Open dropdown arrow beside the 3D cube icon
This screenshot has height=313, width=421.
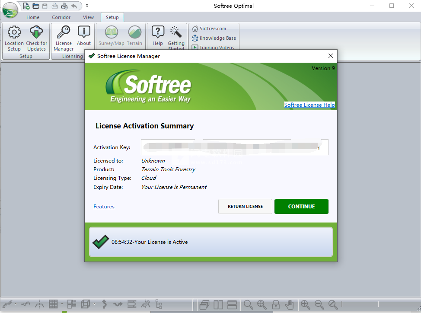point(94,304)
